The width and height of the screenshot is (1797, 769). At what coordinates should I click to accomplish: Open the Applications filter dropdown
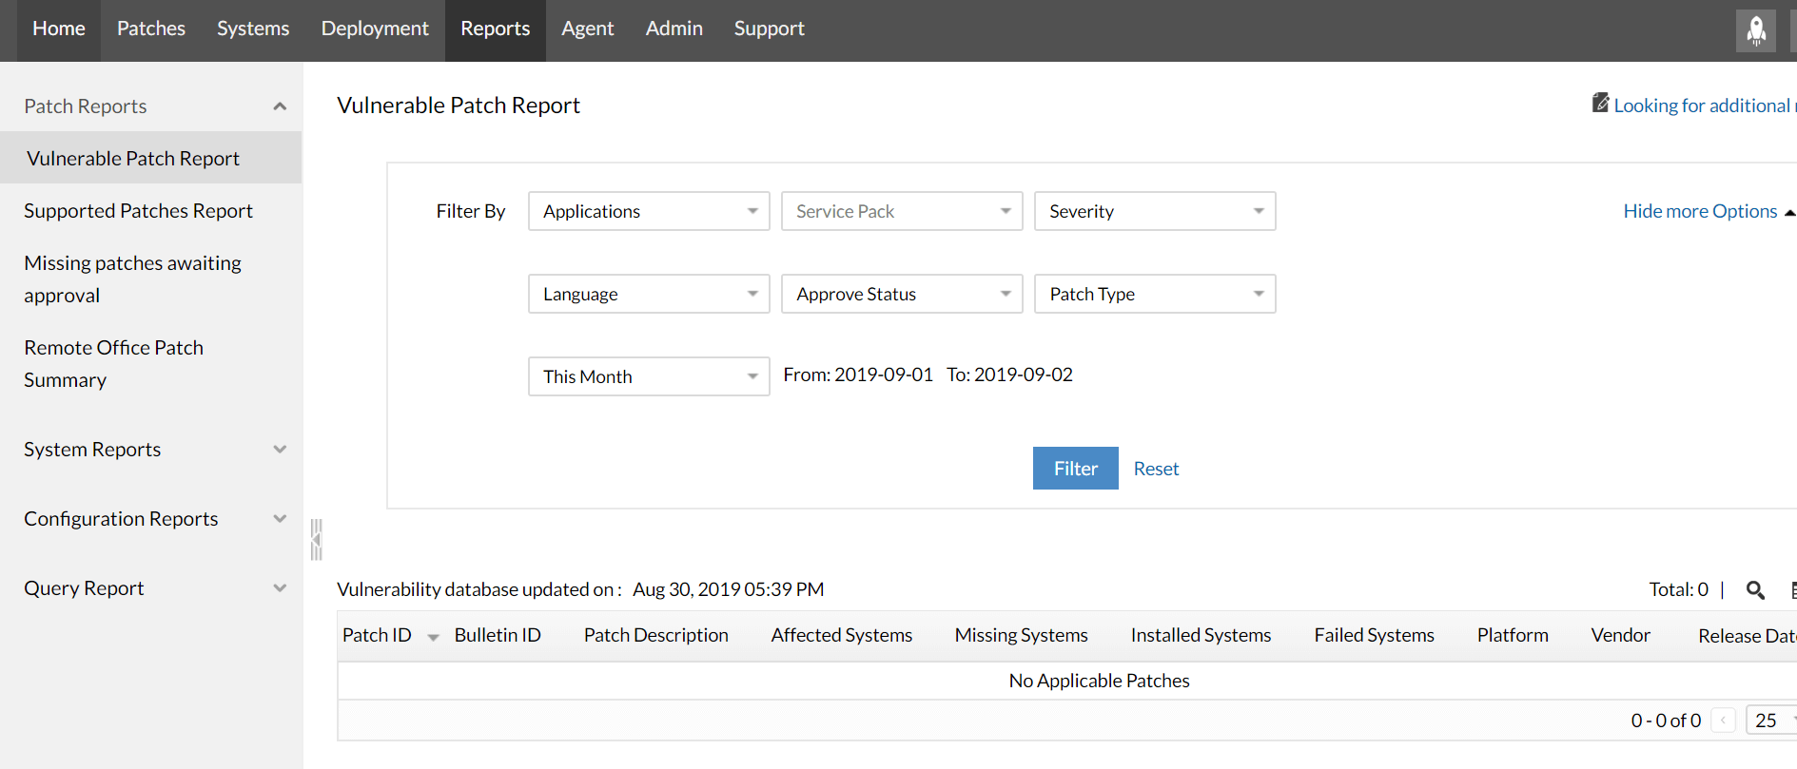click(649, 211)
